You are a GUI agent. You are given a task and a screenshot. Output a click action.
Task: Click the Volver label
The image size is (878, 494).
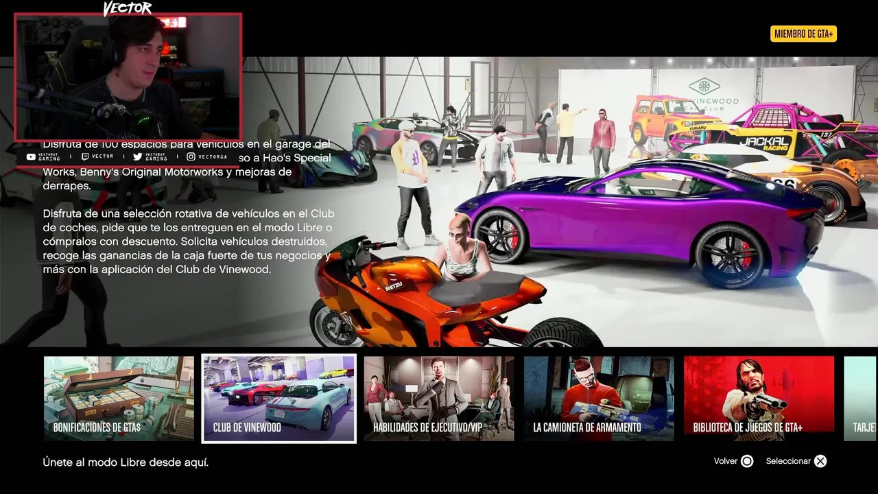(x=725, y=461)
